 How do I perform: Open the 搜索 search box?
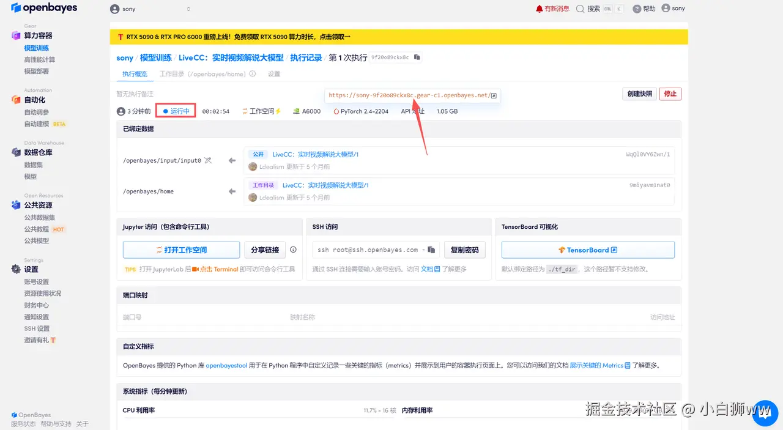click(x=600, y=9)
